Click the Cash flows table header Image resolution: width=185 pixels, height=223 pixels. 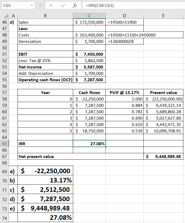[89, 93]
